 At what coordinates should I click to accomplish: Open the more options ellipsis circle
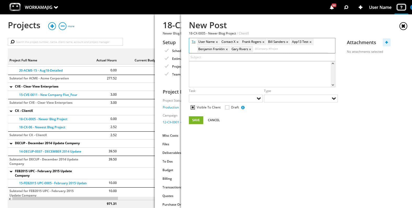[x=63, y=26]
